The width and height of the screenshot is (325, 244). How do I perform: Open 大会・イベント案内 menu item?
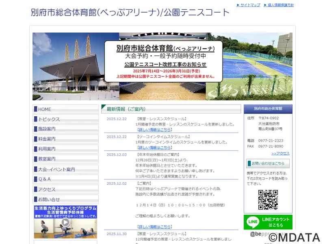(x=65, y=169)
